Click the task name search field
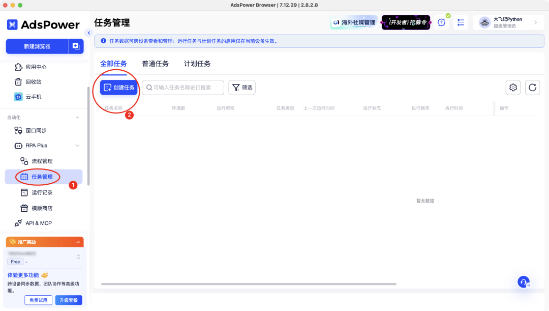The height and width of the screenshot is (311, 549). [183, 87]
